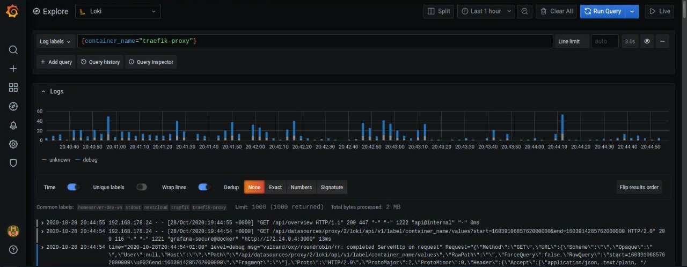Viewport: 687px width, 267px height.
Task: Open the user avatar in sidebar
Action: click(13, 232)
